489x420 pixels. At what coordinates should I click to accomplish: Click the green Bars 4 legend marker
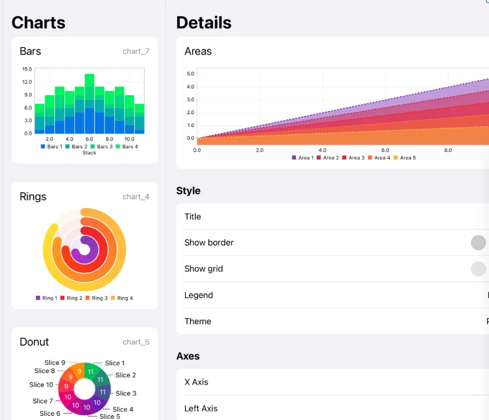click(117, 146)
